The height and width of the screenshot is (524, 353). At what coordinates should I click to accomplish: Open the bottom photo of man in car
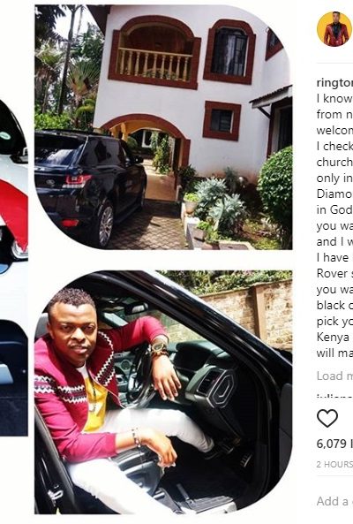pos(163,392)
